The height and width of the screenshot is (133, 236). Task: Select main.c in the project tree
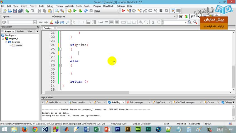point(19,45)
